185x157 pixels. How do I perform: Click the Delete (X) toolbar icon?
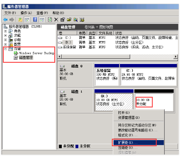pyautogui.click(x=56, y=20)
